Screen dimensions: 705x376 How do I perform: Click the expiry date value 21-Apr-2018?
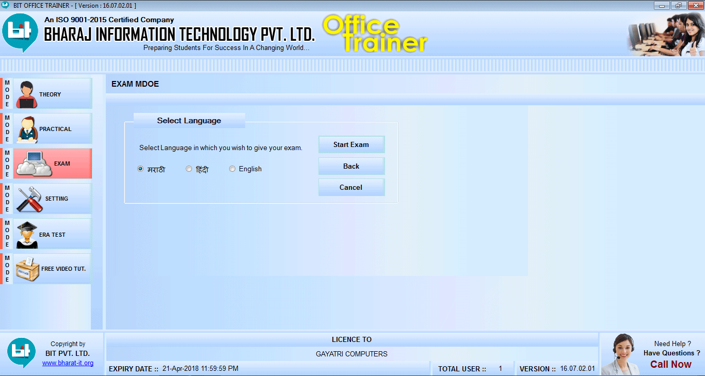[200, 369]
